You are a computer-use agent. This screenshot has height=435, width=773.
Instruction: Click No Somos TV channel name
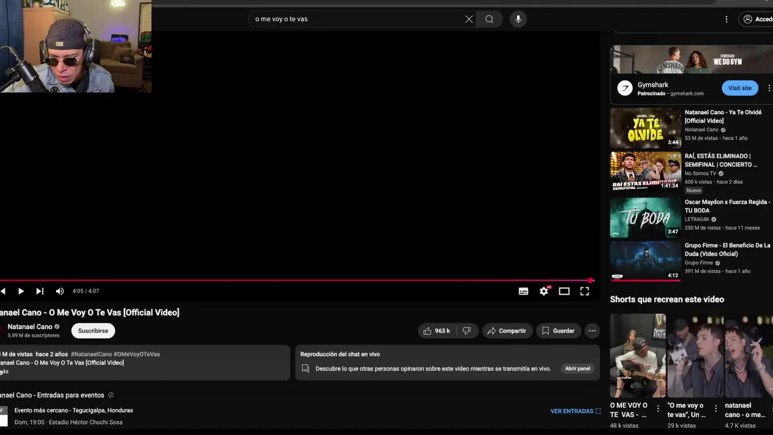701,173
